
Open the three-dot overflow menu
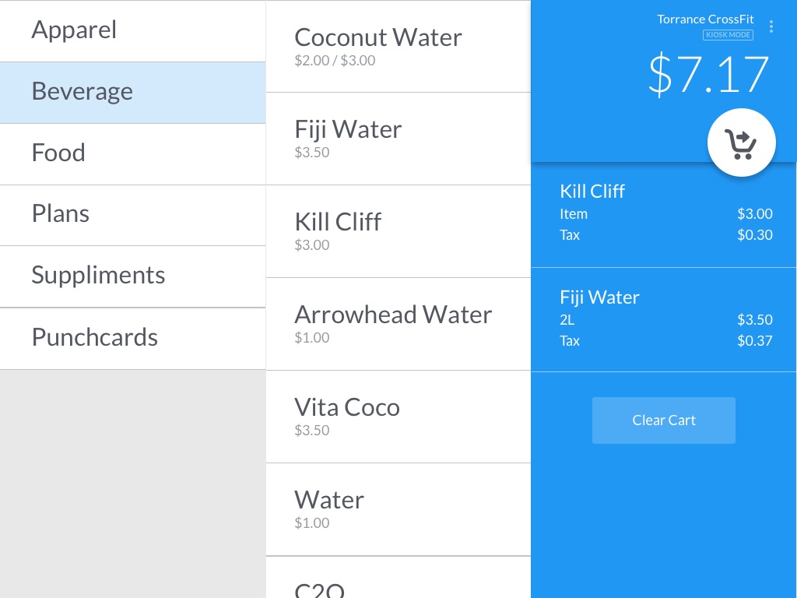pyautogui.click(x=771, y=26)
